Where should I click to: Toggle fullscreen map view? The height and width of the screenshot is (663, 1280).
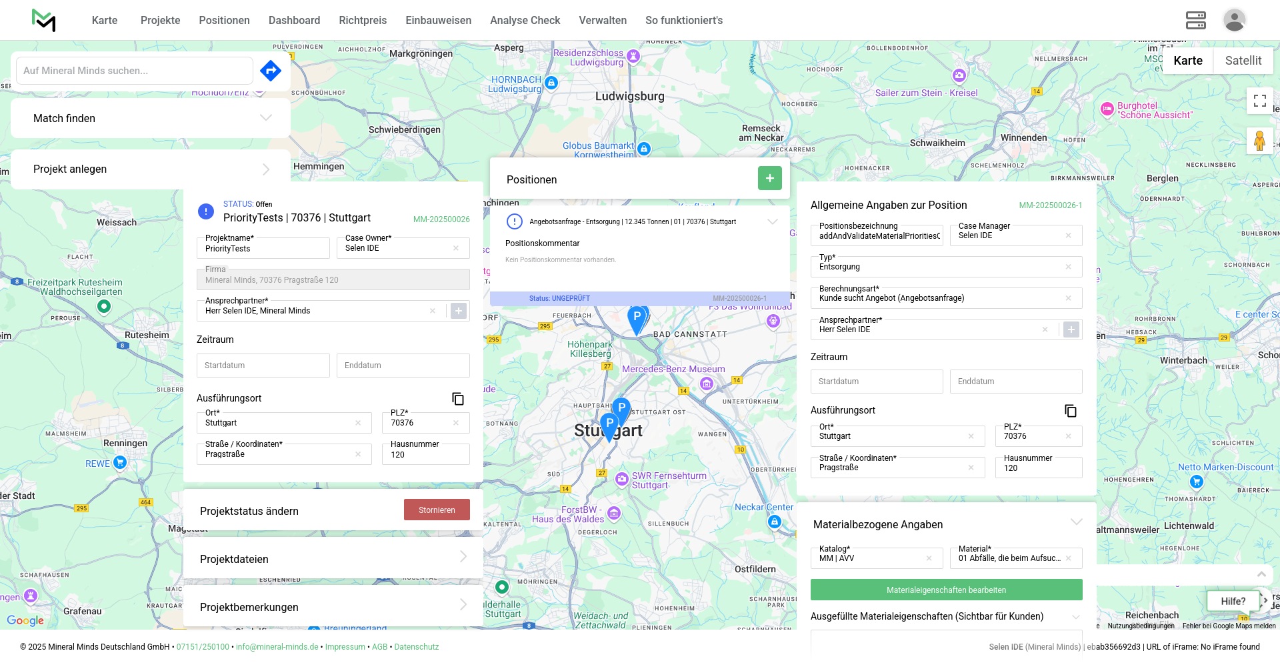(x=1259, y=101)
